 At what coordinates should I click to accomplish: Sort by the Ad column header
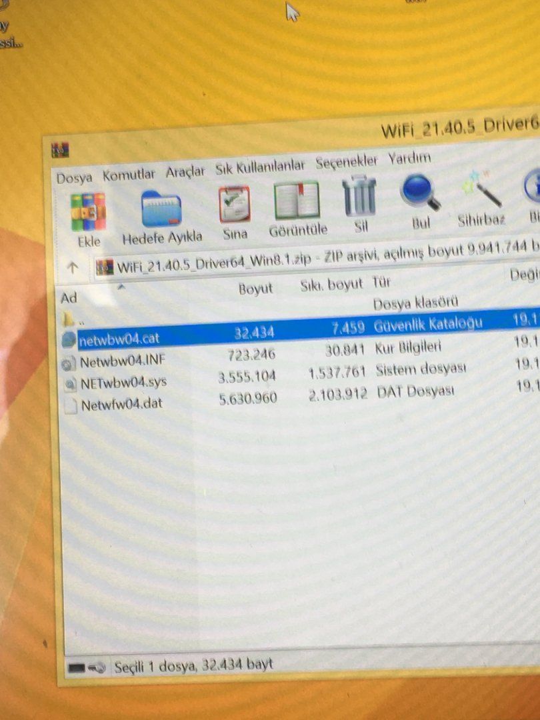point(69,299)
